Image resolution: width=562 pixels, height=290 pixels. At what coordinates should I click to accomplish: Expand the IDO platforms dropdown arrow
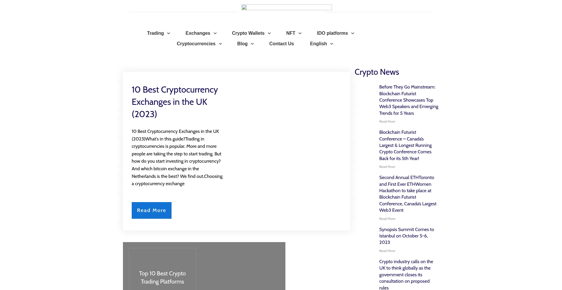[x=353, y=33]
